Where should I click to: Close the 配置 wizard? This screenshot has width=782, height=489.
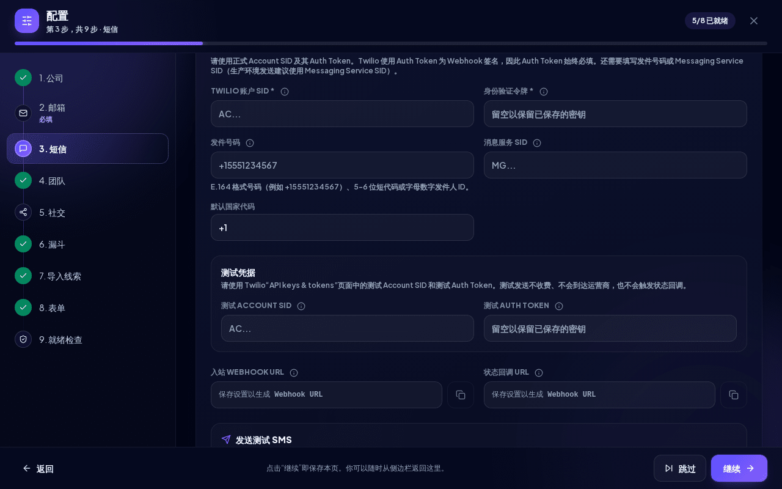pyautogui.click(x=754, y=21)
